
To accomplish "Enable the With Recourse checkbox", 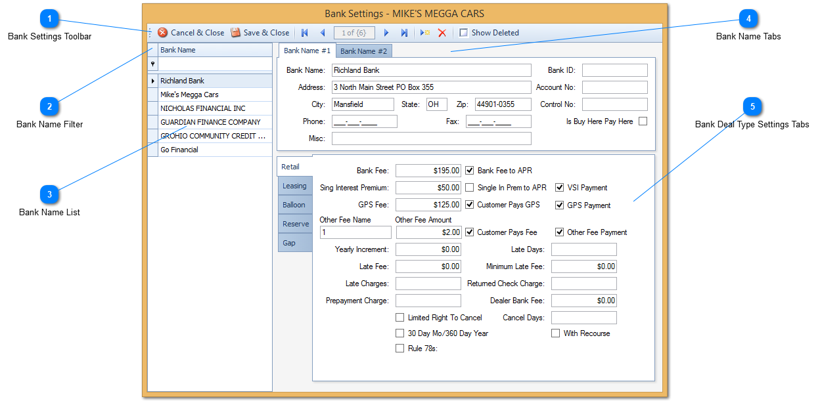I will (555, 333).
